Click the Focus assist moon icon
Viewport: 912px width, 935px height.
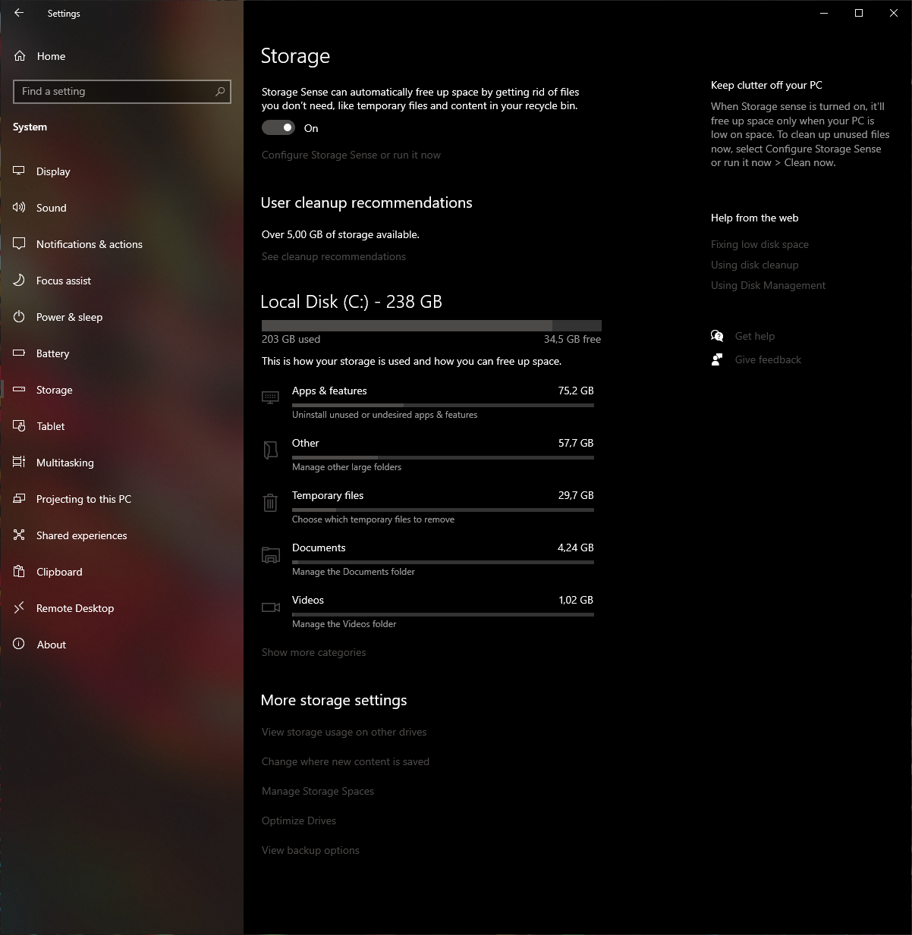coord(19,281)
